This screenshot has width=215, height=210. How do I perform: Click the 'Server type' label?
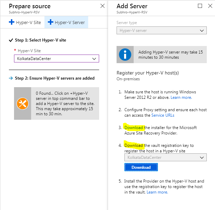click(x=127, y=23)
